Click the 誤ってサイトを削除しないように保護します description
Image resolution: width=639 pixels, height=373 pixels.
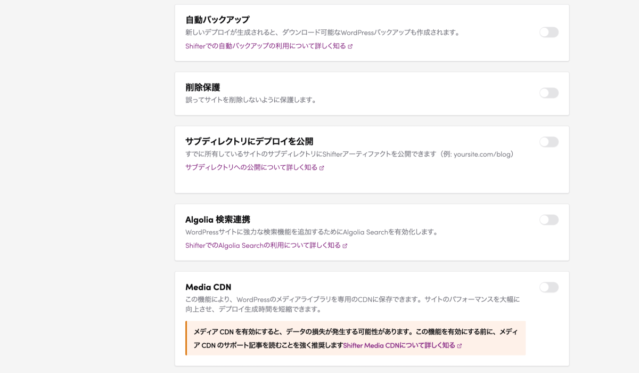click(x=251, y=100)
